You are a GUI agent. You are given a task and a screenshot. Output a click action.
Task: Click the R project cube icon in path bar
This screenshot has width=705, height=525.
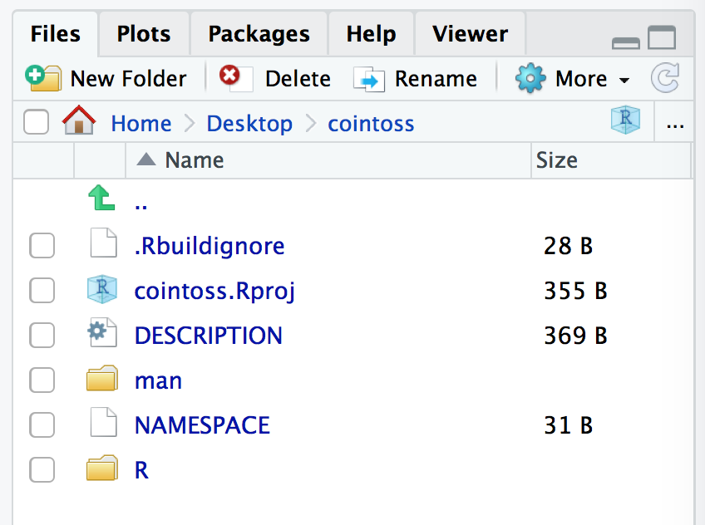pos(625,121)
